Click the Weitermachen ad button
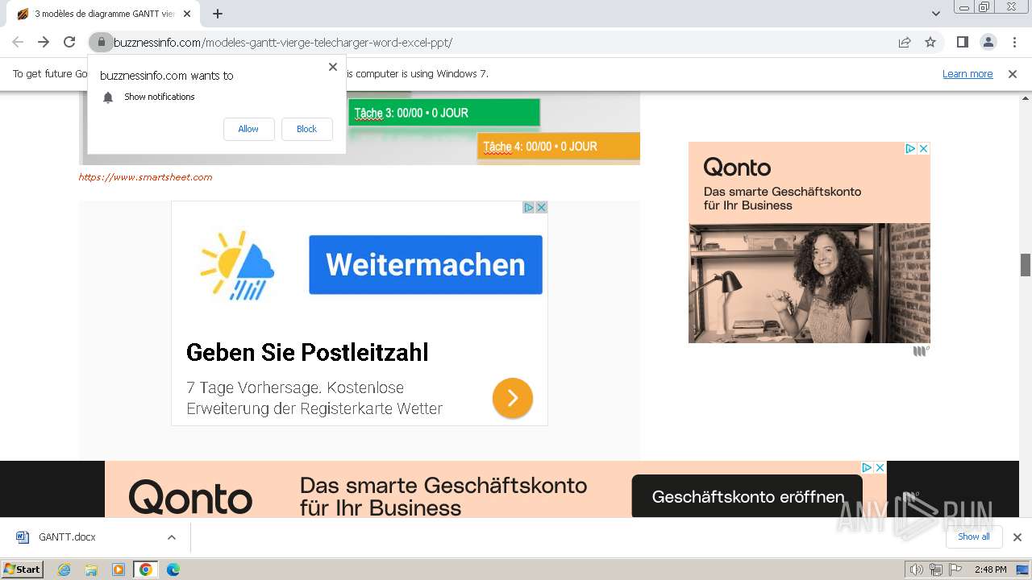 pyautogui.click(x=426, y=265)
